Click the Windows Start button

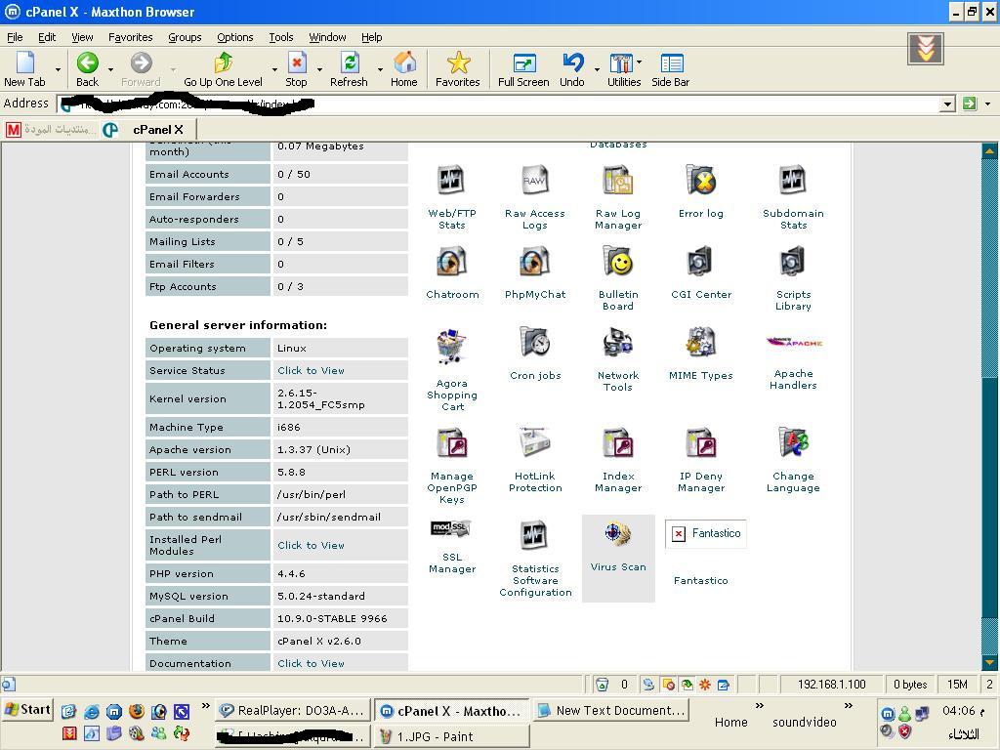click(x=27, y=710)
